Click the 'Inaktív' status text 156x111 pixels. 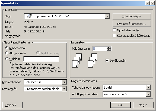[x=28, y=22]
